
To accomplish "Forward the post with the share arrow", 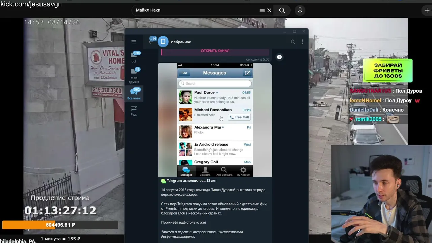I will click(x=279, y=57).
